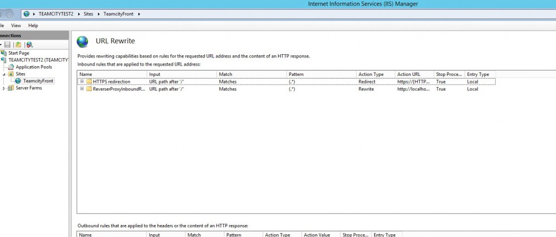This screenshot has width=556, height=237.
Task: Sort inbound rules by Pattern column
Action: point(321,74)
